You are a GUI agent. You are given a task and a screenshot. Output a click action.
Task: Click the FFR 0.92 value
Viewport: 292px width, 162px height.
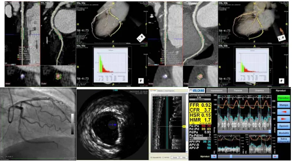tap(200, 105)
